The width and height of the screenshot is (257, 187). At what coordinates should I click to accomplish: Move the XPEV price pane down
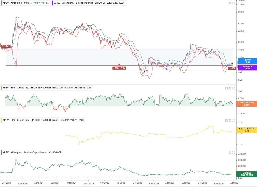[x=230, y=3]
